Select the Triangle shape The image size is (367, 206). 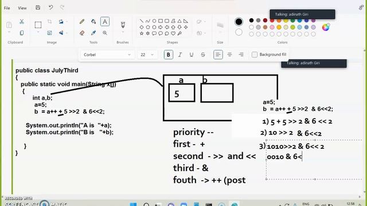(x=179, y=21)
